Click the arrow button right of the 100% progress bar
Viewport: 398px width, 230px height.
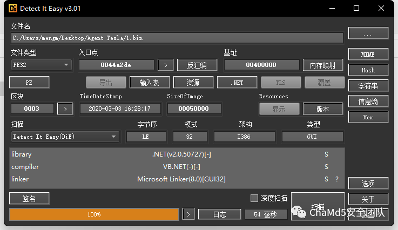(188, 214)
